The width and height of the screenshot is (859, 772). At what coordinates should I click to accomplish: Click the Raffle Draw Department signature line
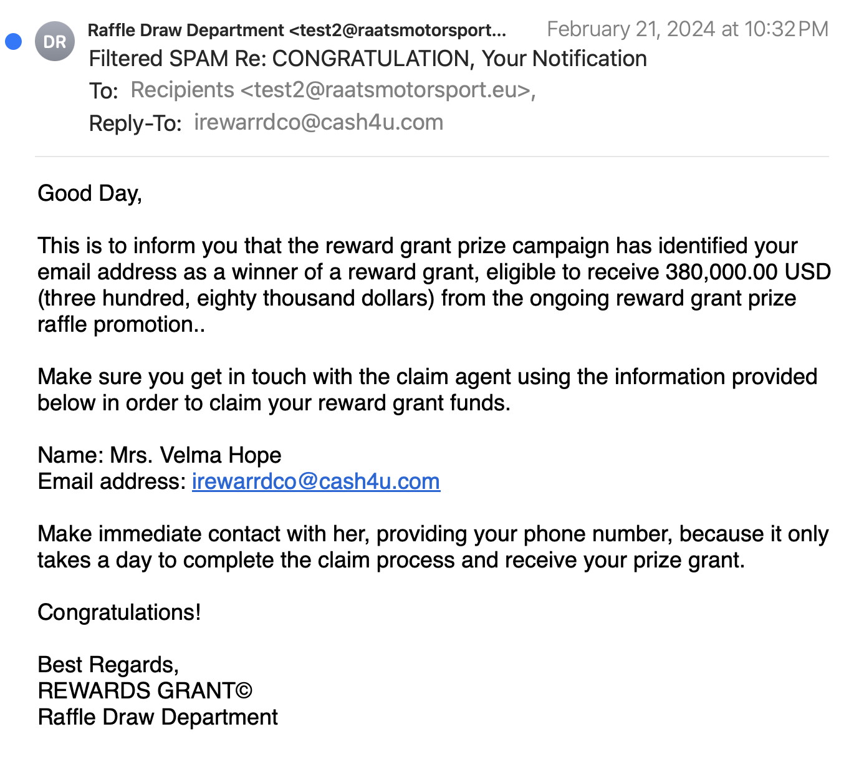(x=158, y=717)
